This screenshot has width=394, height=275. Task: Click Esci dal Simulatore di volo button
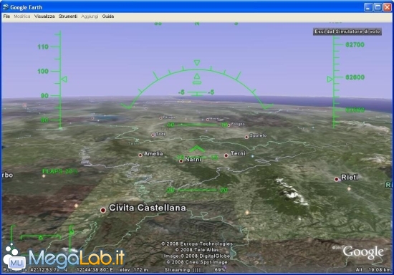(x=347, y=32)
